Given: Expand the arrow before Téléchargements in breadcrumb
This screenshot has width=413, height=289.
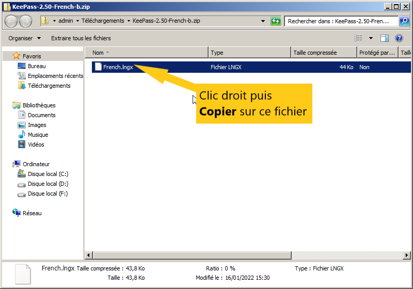Looking at the screenshot, I should [x=77, y=21].
